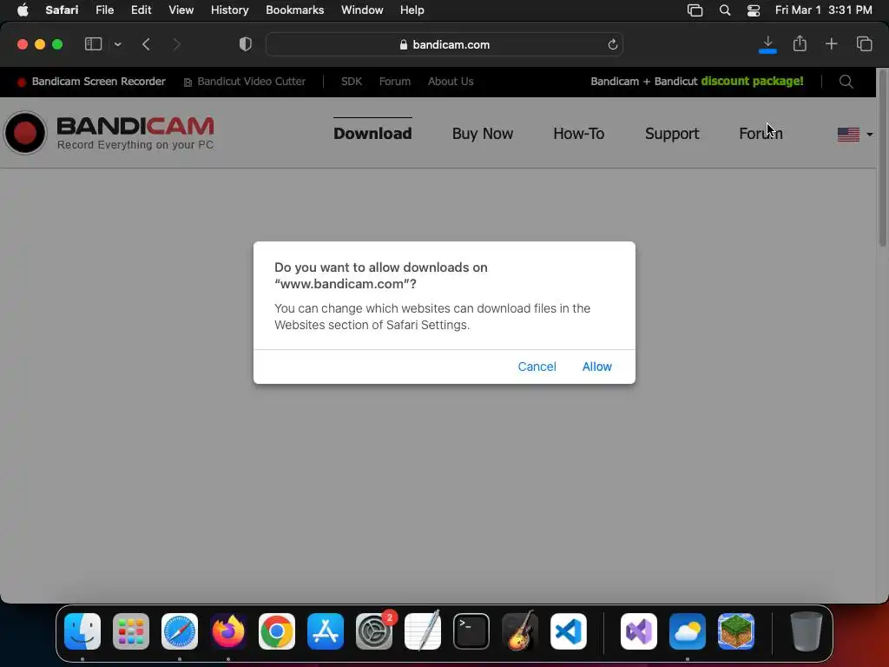Click Stage Manager icon in menu bar
The height and width of the screenshot is (667, 889).
pos(695,10)
